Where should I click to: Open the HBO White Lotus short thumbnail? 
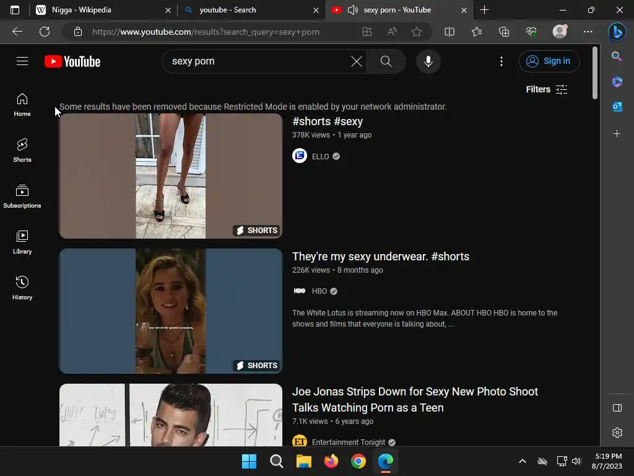pyautogui.click(x=171, y=311)
